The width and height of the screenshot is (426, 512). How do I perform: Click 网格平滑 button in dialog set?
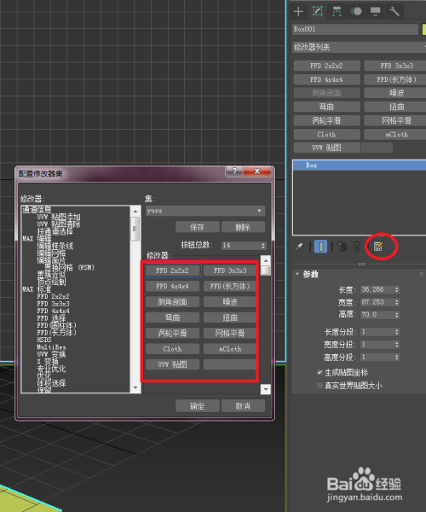point(230,334)
